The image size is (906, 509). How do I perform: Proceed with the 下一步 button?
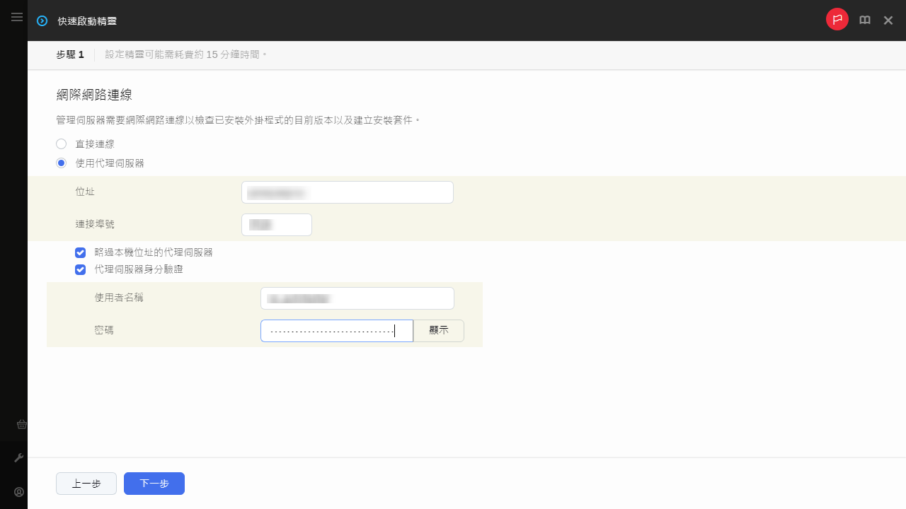tap(154, 484)
